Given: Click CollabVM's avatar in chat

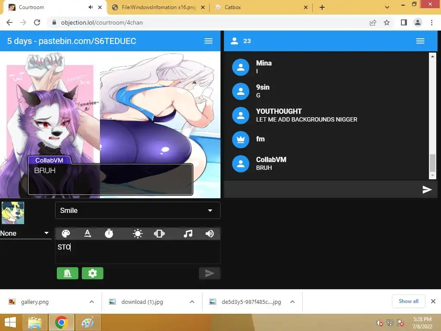Looking at the screenshot, I should (240, 164).
